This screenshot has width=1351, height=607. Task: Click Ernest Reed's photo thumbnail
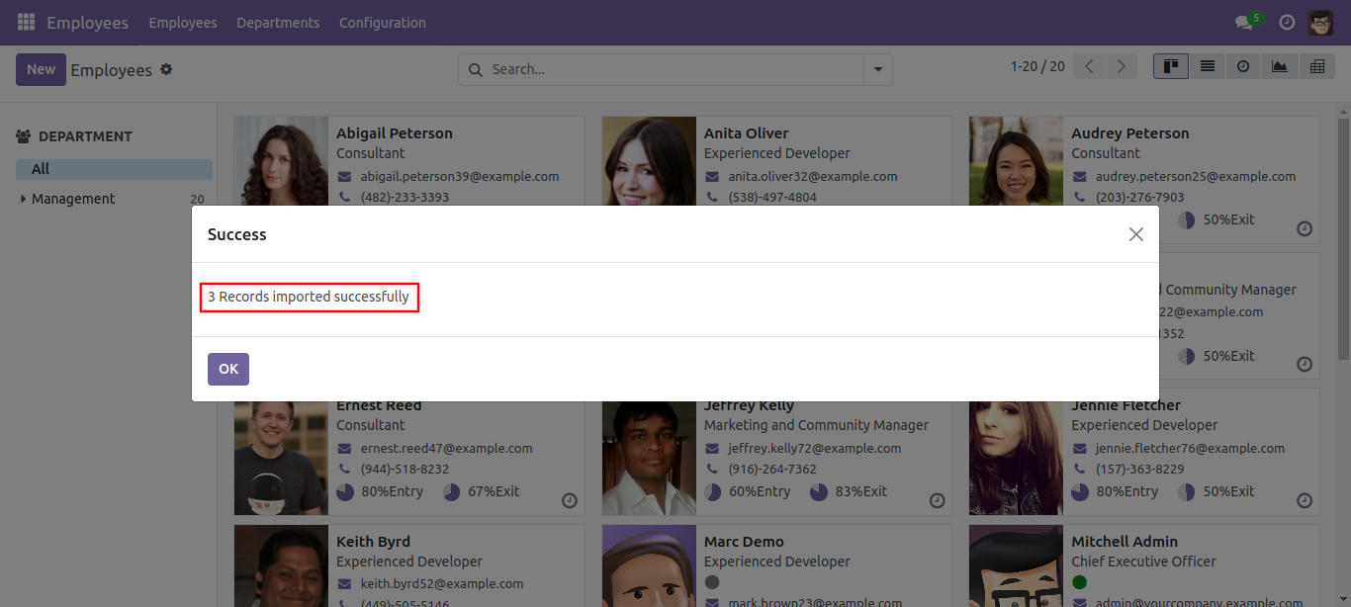[x=281, y=459]
